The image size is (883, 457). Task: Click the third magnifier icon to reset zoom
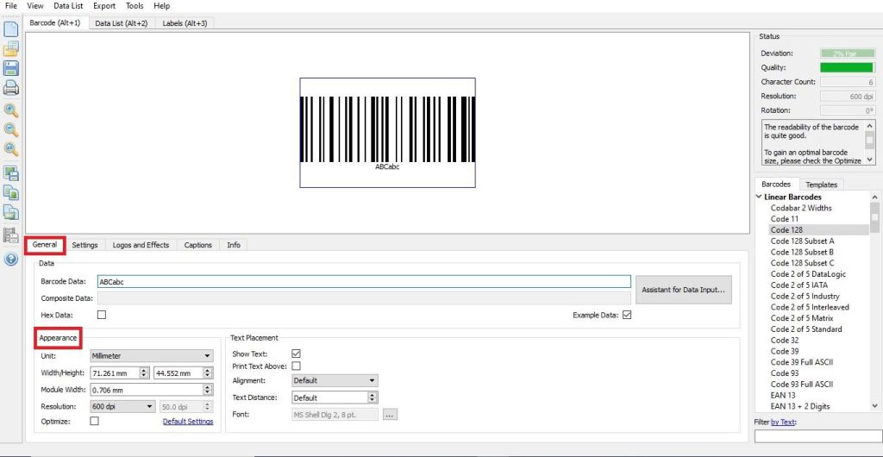(x=11, y=149)
